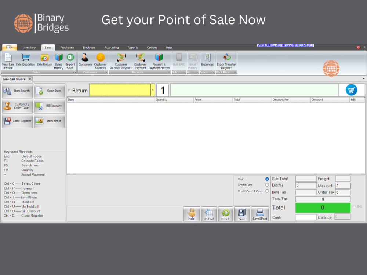Click the Hold button with hand icon
The height and width of the screenshot is (275, 367).
pos(191,214)
